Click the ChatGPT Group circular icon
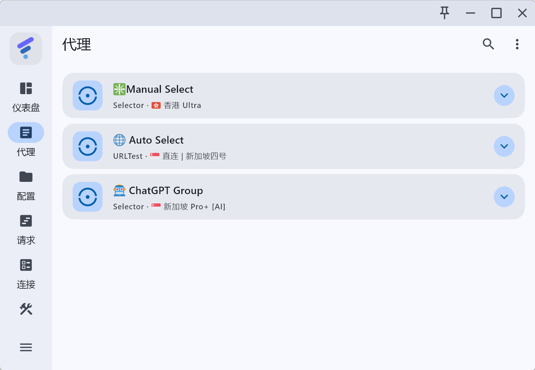Image resolution: width=535 pixels, height=370 pixels. point(87,197)
